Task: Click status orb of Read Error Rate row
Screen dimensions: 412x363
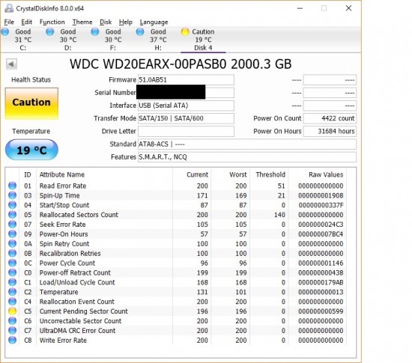Action: pyautogui.click(x=12, y=186)
